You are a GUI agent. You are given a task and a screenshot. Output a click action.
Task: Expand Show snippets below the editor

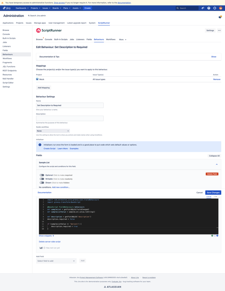(46, 236)
